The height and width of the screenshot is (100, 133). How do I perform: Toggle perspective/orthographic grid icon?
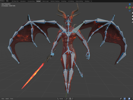point(132,22)
